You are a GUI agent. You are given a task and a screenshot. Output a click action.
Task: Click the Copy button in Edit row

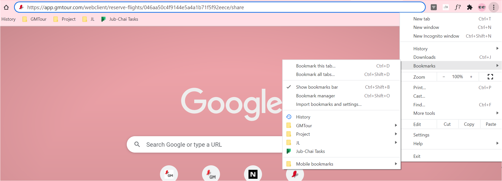click(469, 124)
